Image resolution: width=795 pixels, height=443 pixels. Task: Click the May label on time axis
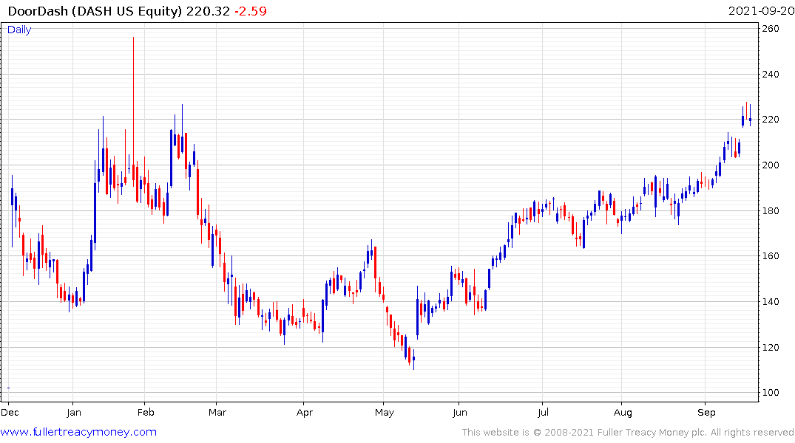[x=385, y=413]
